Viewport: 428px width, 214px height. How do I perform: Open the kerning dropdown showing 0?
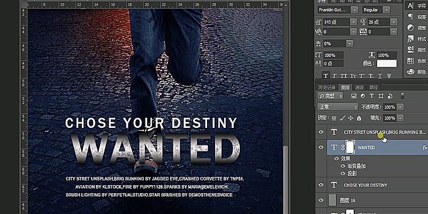pyautogui.click(x=354, y=32)
